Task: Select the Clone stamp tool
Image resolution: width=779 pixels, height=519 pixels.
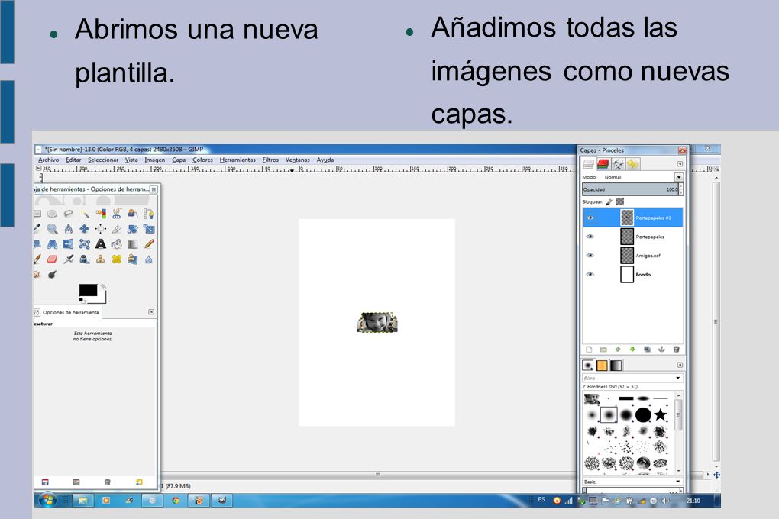Action: coord(101,259)
